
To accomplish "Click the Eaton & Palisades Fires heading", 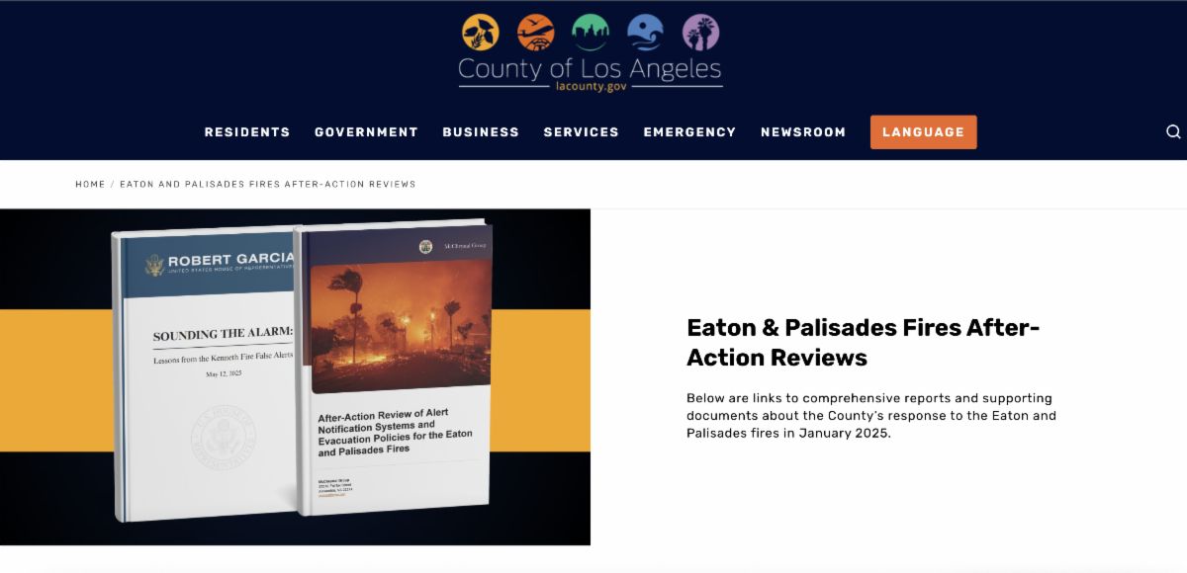I will [863, 342].
